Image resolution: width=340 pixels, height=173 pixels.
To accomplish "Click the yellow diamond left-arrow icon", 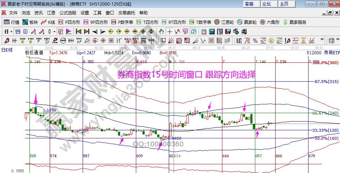I will point(111,32).
